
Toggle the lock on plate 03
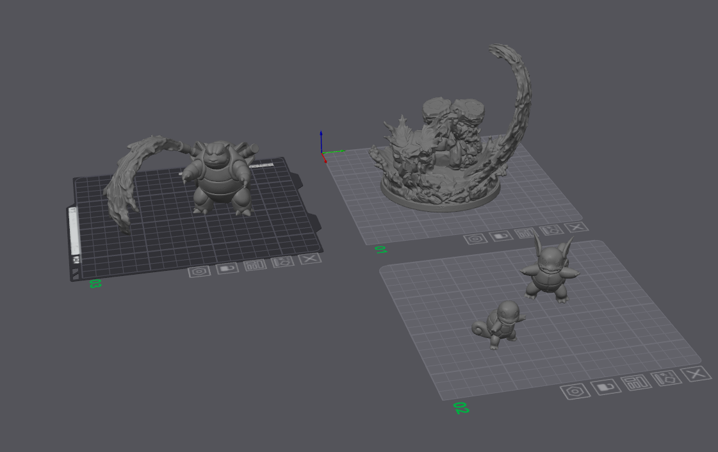227,268
